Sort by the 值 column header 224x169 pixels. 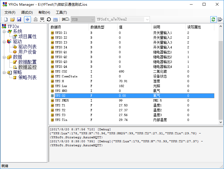[135, 27]
